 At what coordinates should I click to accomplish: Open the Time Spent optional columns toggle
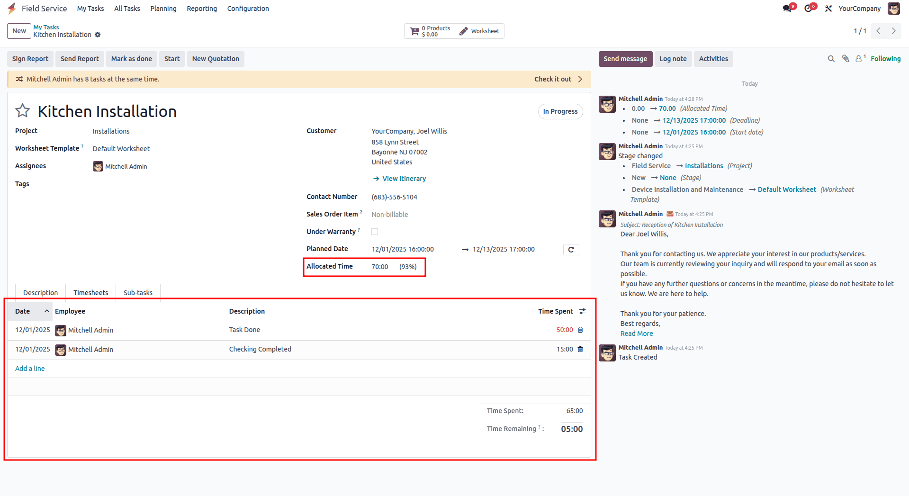[582, 311]
